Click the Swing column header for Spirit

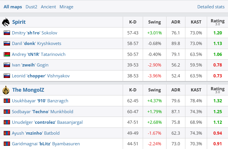[154, 22]
